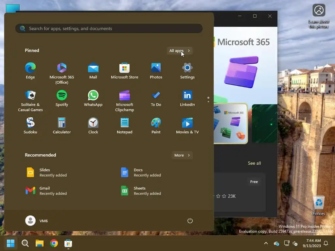The image size is (335, 251).
Task: Start Solitaire & Casual Games
Action: 30,101
